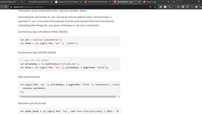Open the tab search dropdown
Screen dimensions: 202x114
pyautogui.click(x=186, y=2)
